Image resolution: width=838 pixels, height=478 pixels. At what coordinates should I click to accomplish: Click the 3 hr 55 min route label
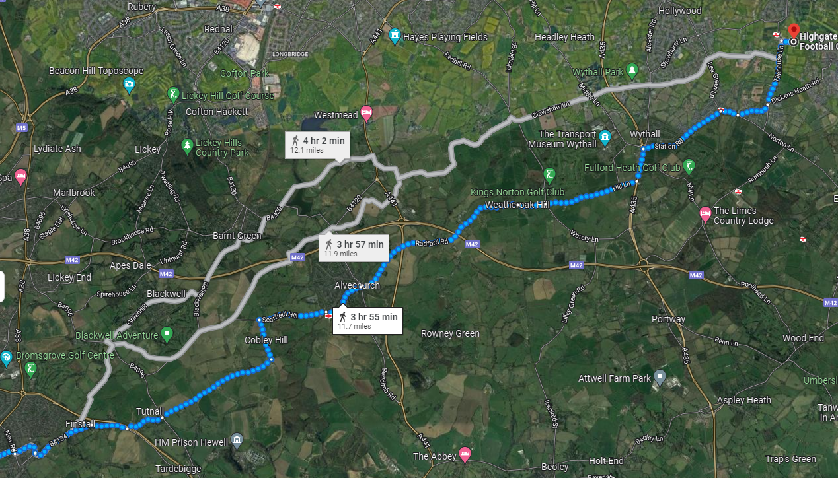(x=367, y=320)
